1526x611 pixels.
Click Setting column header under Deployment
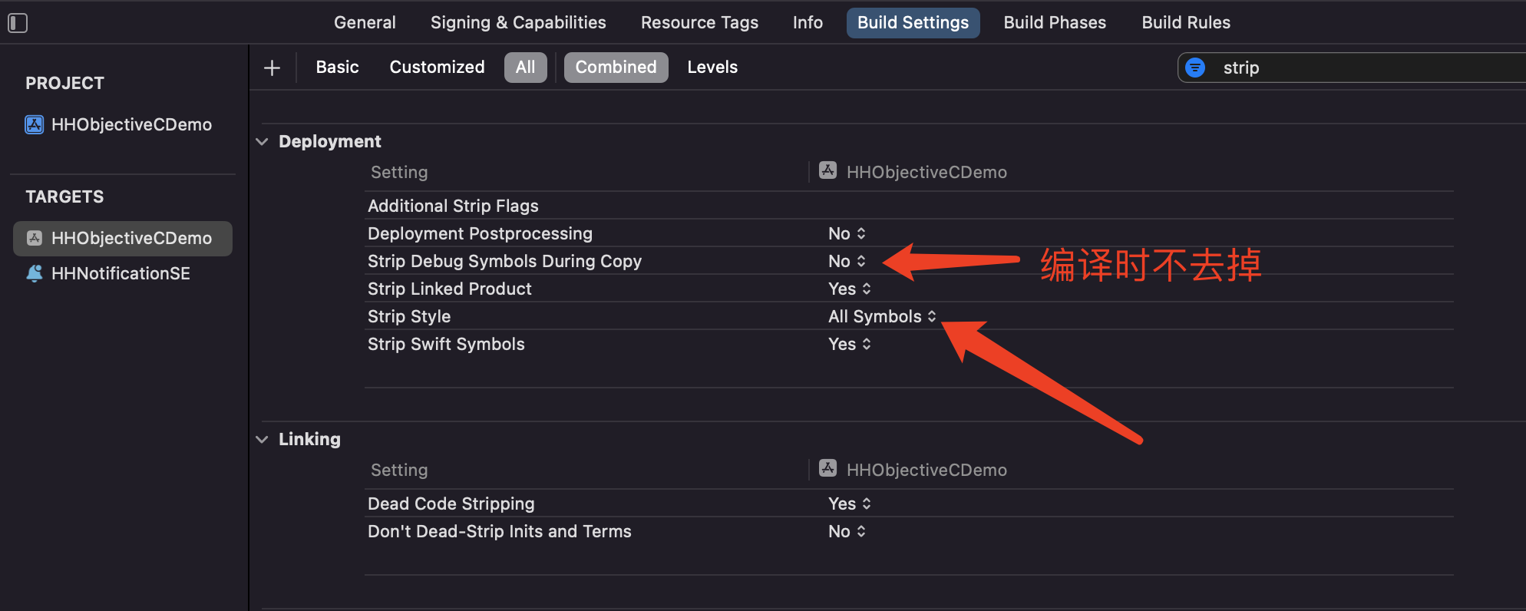[x=399, y=172]
